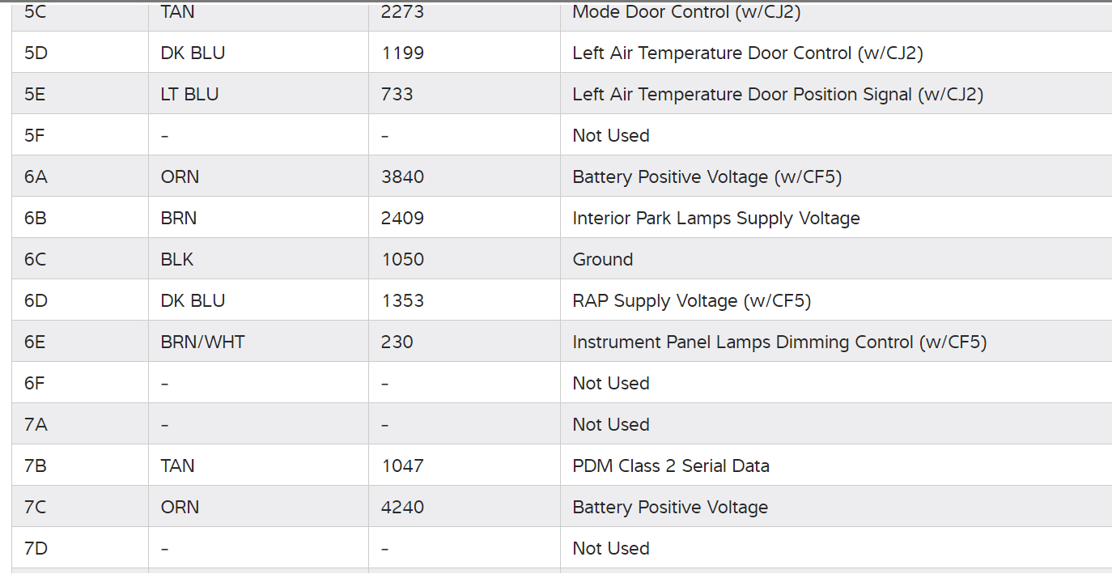The image size is (1112, 574).
Task: Click Interior Park Lamps Supply Voltage text
Action: tap(715, 219)
